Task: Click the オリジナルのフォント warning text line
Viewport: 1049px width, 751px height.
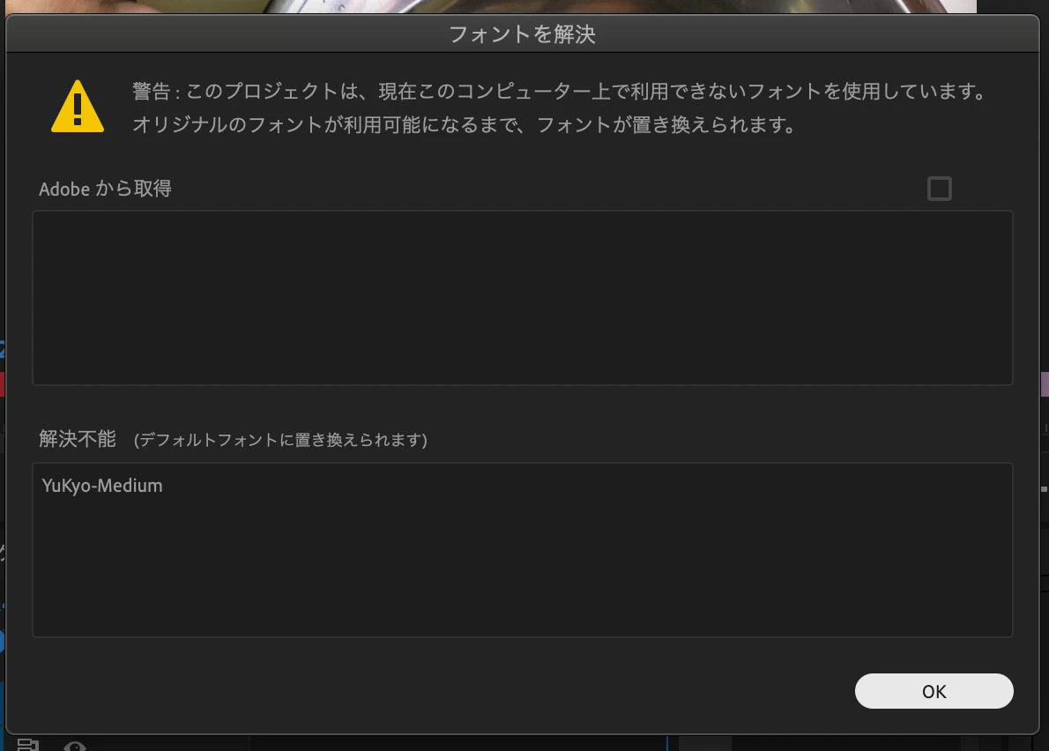Action: 464,124
